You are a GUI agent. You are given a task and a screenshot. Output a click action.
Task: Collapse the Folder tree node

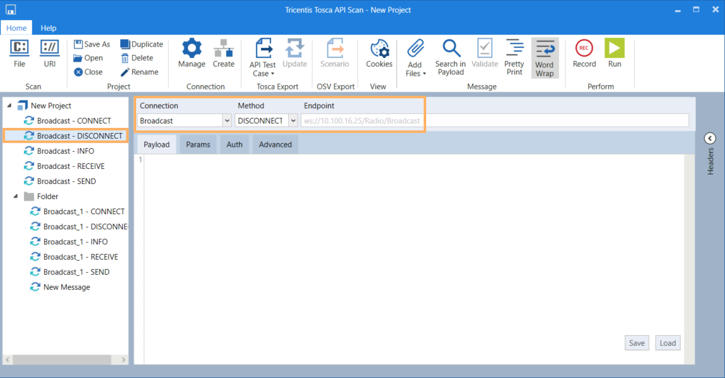[x=16, y=197]
